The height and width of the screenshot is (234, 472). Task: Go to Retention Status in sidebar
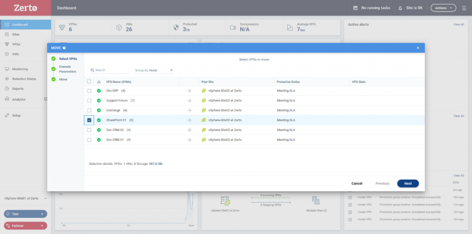click(x=24, y=79)
